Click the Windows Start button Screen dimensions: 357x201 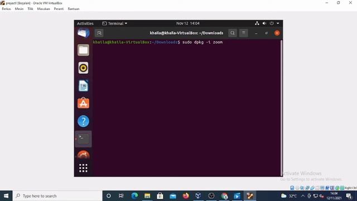click(6, 196)
